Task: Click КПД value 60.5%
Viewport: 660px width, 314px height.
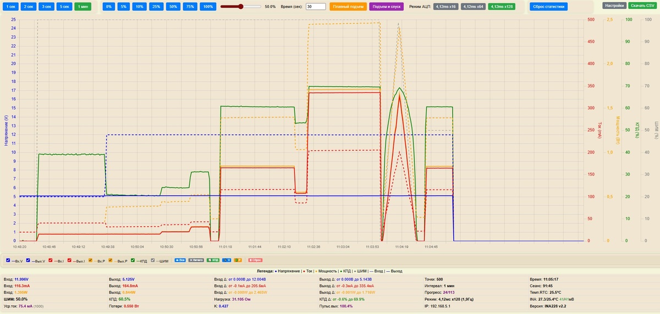Action: point(125,299)
